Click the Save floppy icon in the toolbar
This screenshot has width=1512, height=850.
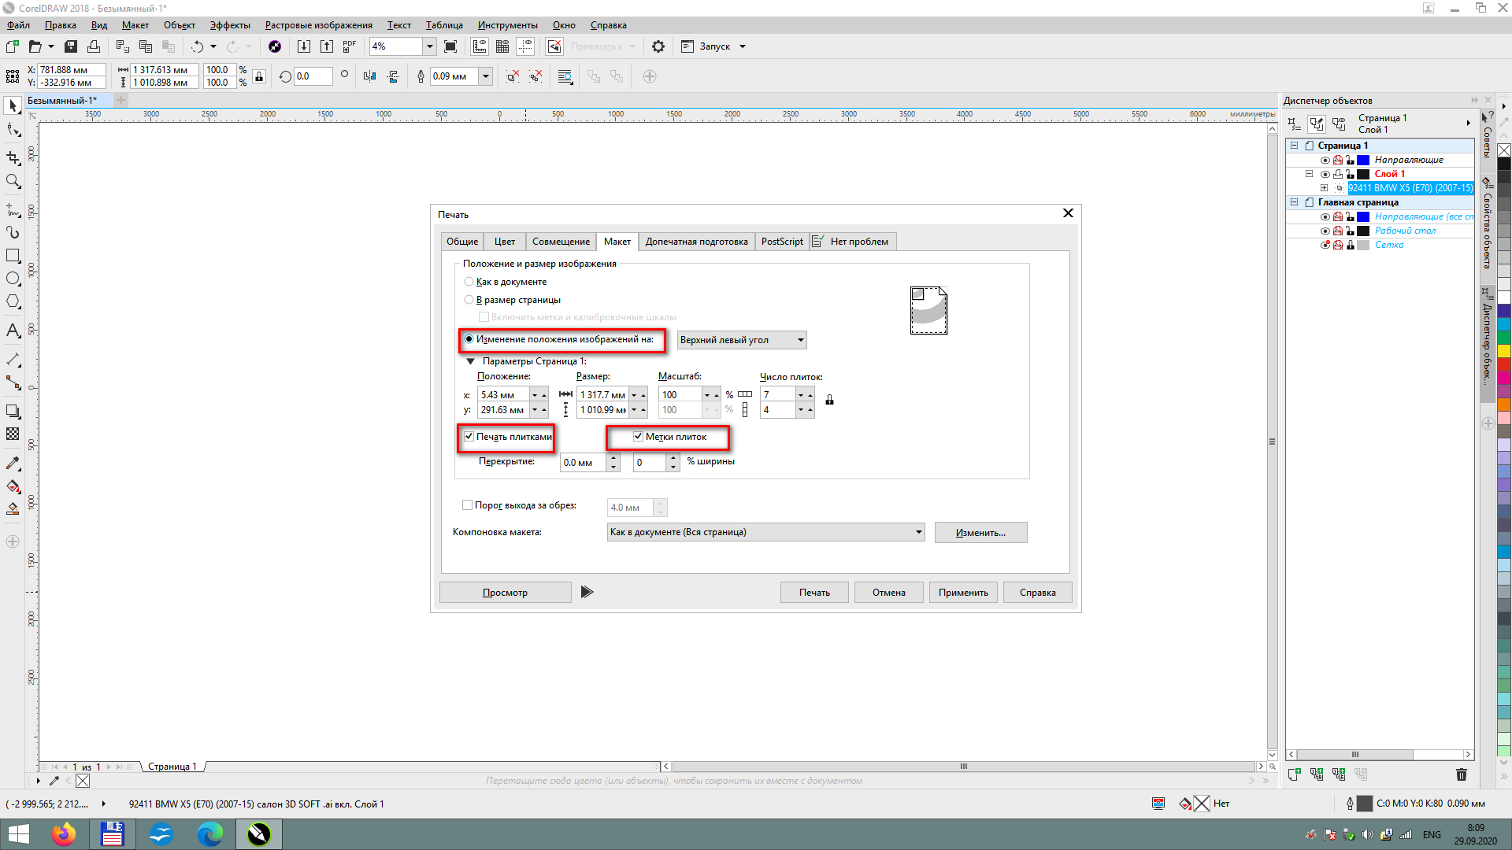click(x=71, y=46)
